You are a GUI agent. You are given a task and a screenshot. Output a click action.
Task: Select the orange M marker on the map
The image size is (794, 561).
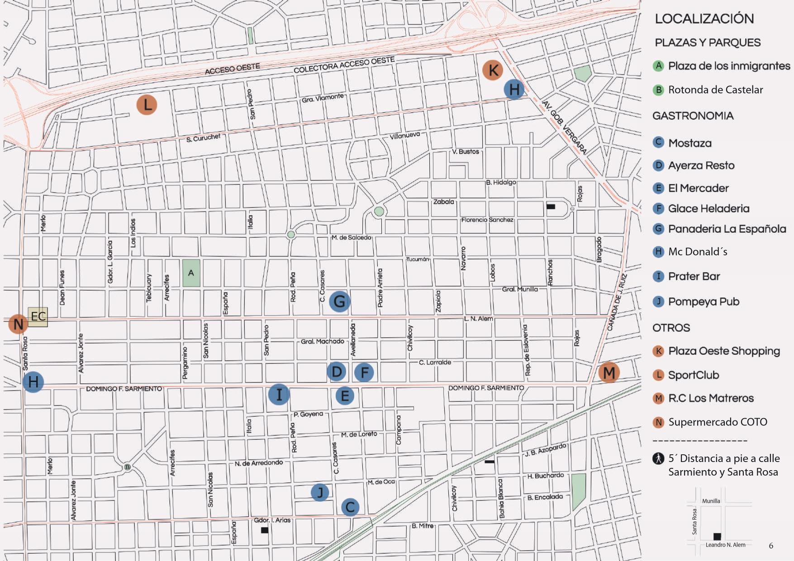click(609, 372)
